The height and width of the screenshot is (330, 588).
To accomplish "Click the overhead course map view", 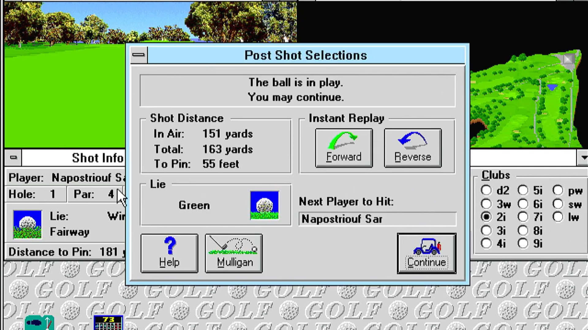I will click(x=526, y=99).
